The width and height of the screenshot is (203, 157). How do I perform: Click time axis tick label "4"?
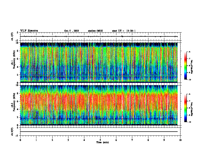84,140
